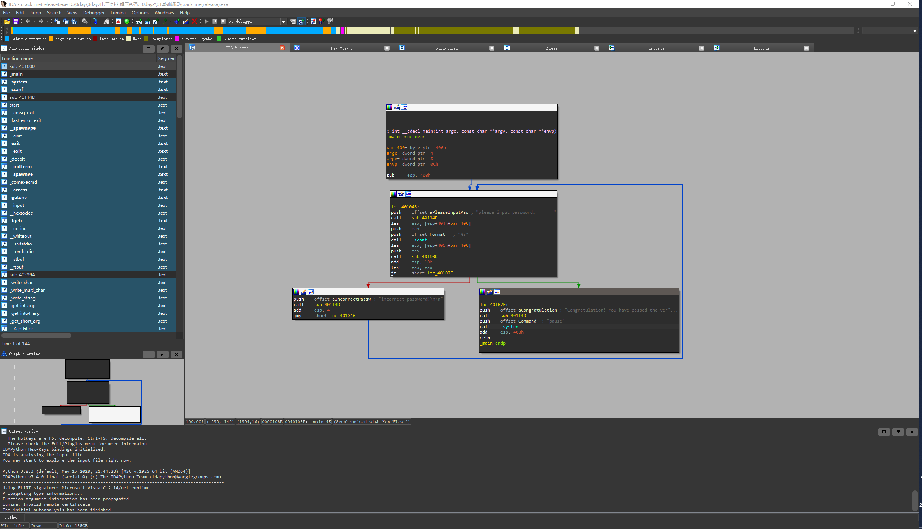This screenshot has width=922, height=529.
Task: Click the Python console button
Action: pyautogui.click(x=11, y=517)
